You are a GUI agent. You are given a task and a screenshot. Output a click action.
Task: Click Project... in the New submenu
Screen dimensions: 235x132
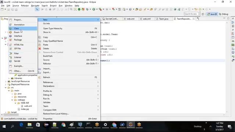click(23, 19)
